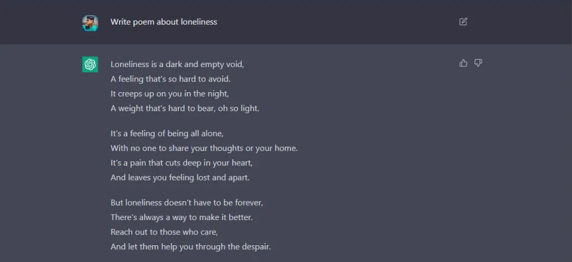Click the line 'It's a feeling of being all alone'
Image resolution: width=572 pixels, height=262 pixels.
[x=167, y=134]
